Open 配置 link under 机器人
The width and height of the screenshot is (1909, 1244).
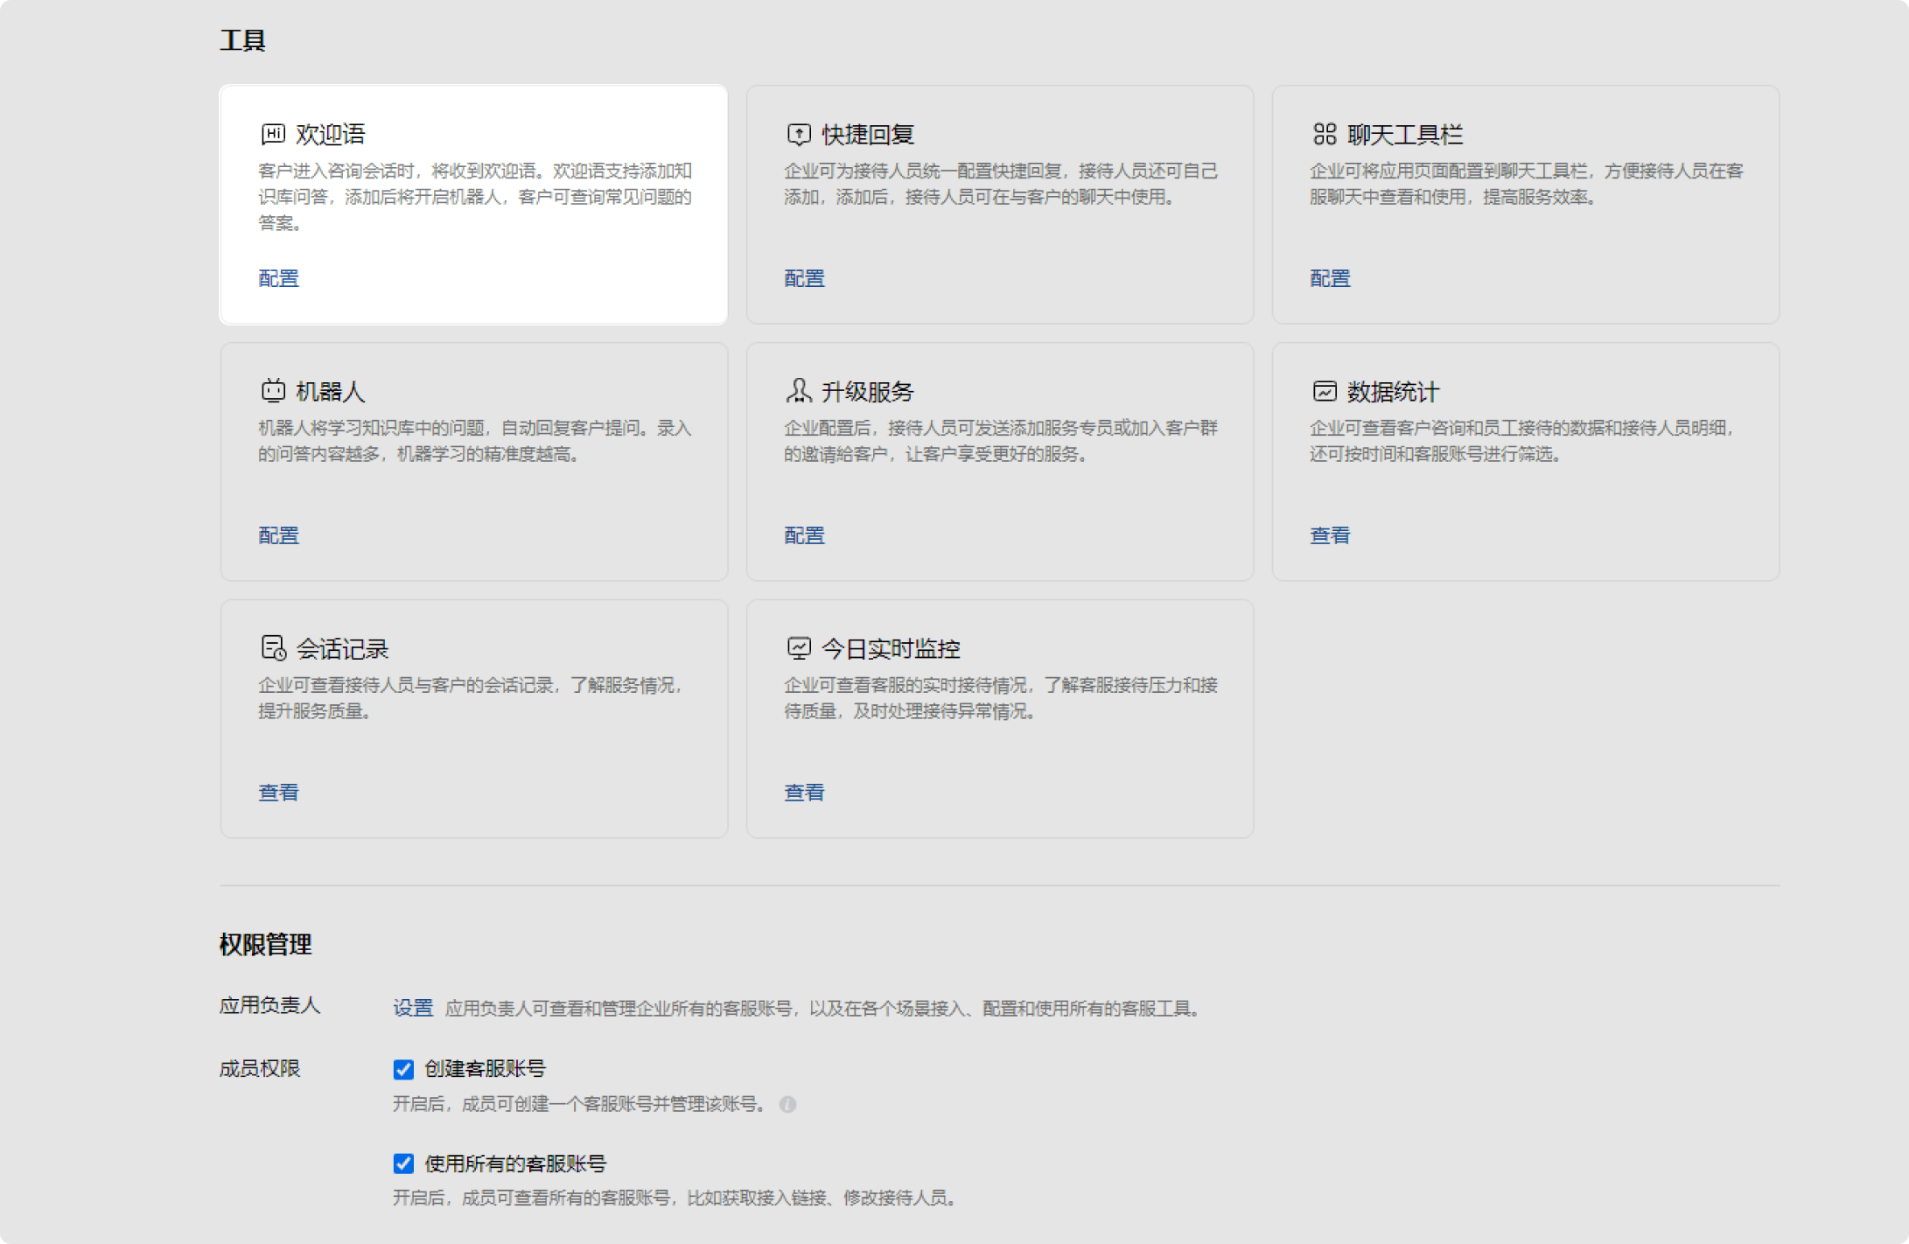278,535
